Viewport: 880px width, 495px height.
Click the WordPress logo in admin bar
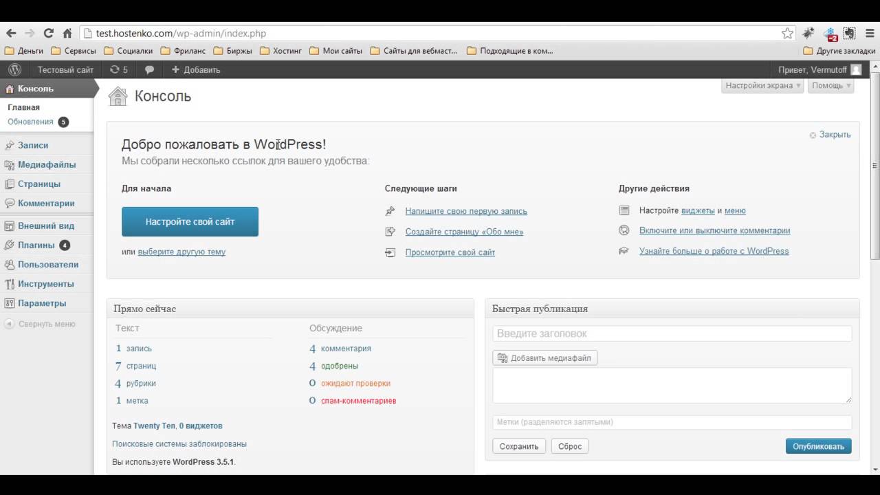[x=14, y=69]
